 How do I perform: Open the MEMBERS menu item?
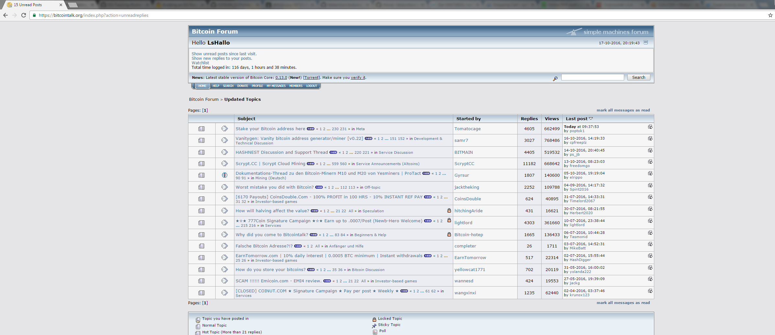(x=296, y=86)
